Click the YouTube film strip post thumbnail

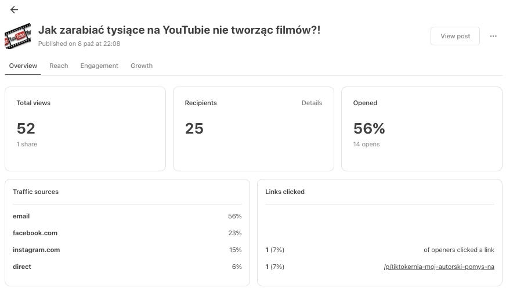pos(17,36)
